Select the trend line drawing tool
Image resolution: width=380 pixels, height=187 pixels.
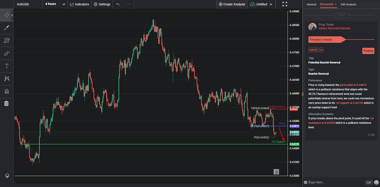(x=7, y=28)
